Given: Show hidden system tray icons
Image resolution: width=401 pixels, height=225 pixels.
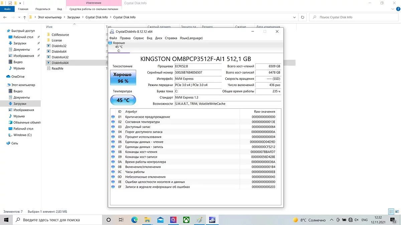Looking at the screenshot, I should (x=331, y=220).
